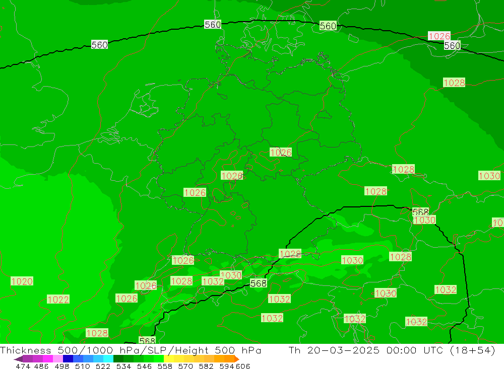Click the 568 label cut by the bottom edge

[x=147, y=340]
